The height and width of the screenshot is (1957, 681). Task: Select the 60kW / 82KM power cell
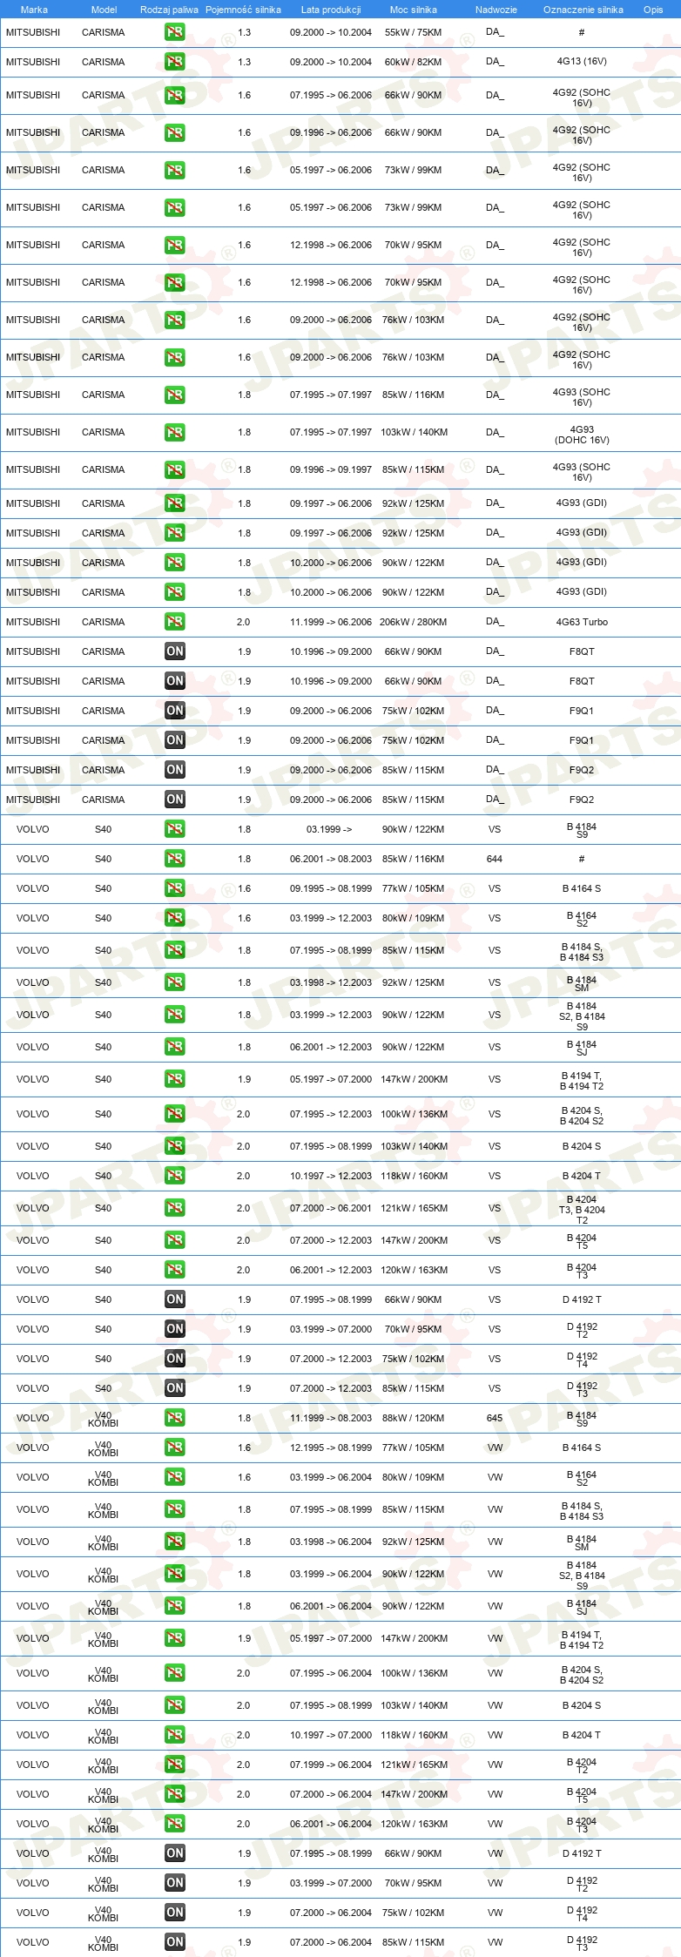pos(414,62)
